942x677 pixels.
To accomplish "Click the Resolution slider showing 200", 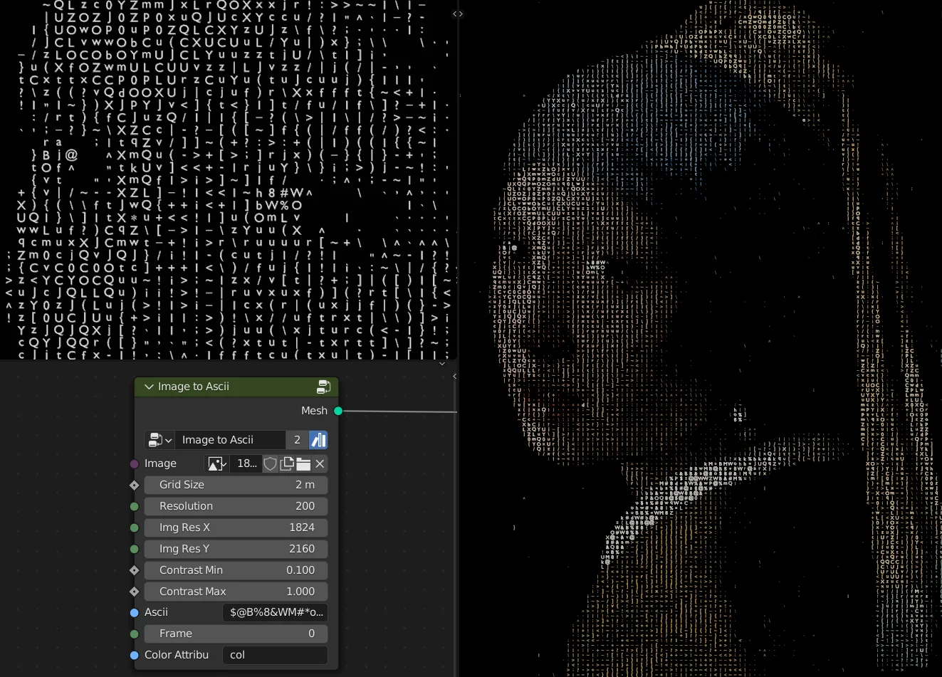I will 235,506.
